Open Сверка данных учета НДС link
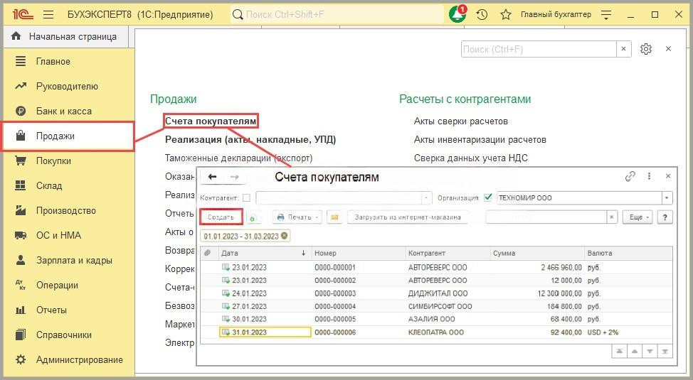Image resolution: width=693 pixels, height=380 pixels. [471, 158]
